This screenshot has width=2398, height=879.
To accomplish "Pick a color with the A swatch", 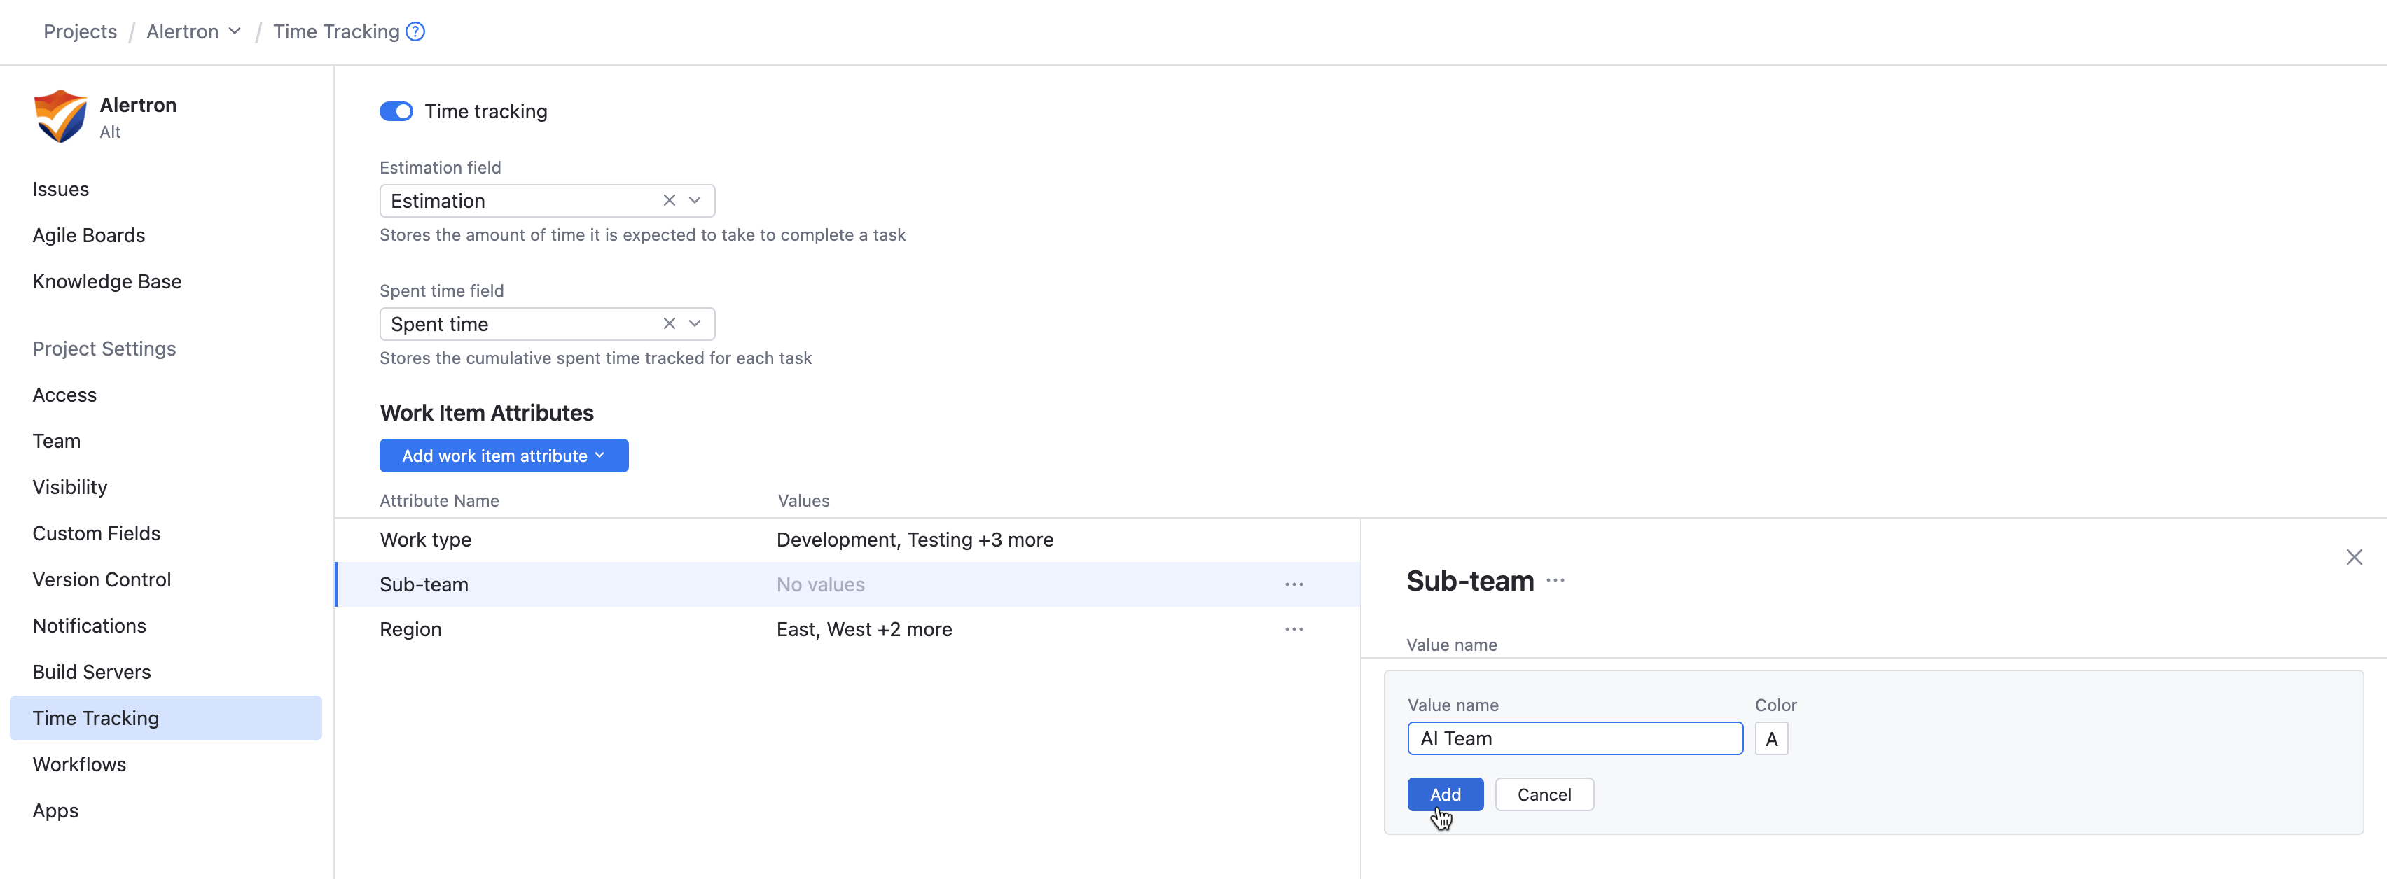I will (x=1770, y=738).
